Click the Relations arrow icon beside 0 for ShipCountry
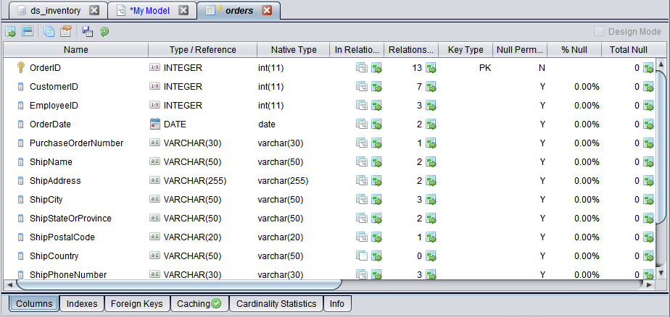 tap(431, 256)
